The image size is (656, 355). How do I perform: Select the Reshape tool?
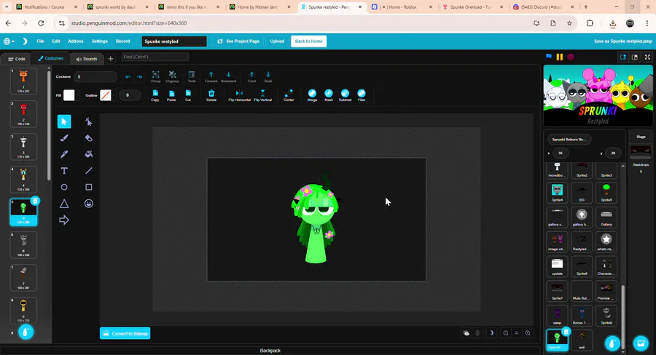(89, 121)
